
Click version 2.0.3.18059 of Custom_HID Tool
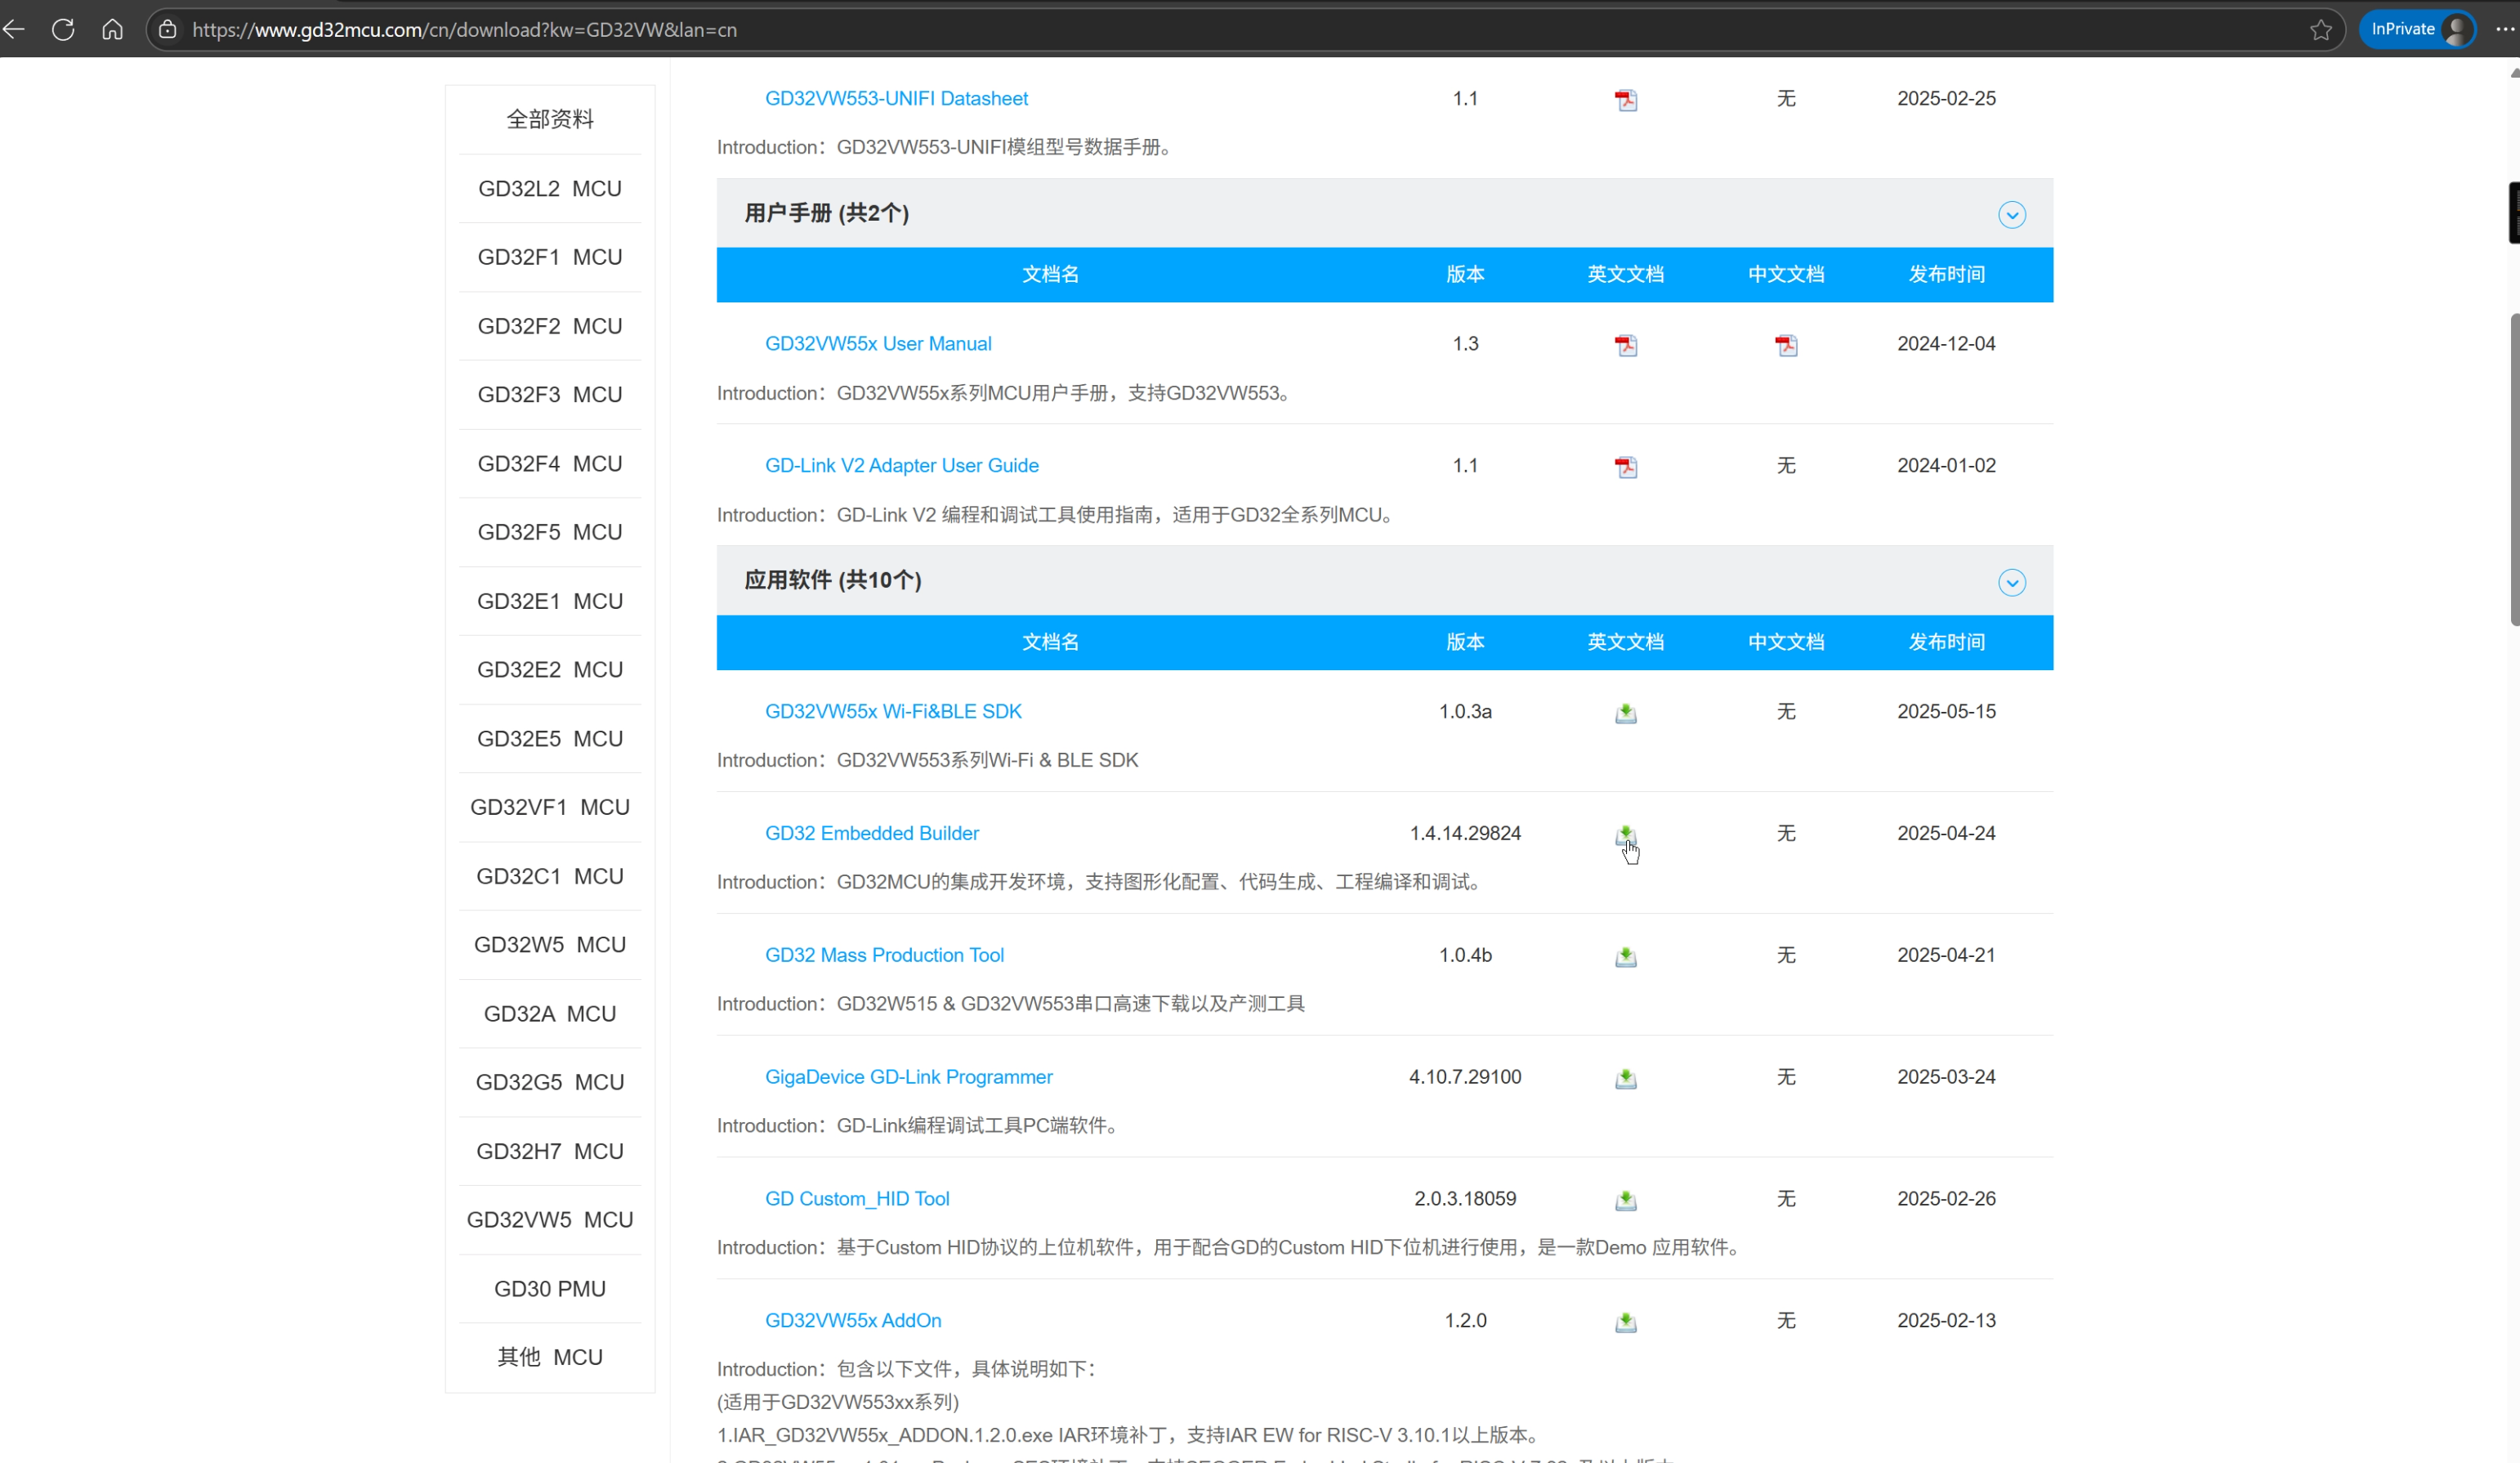1465,1198
